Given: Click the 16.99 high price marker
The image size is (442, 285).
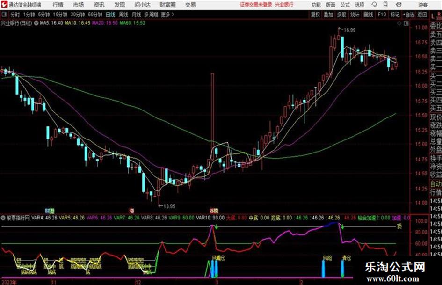Looking at the screenshot, I should tap(349, 30).
